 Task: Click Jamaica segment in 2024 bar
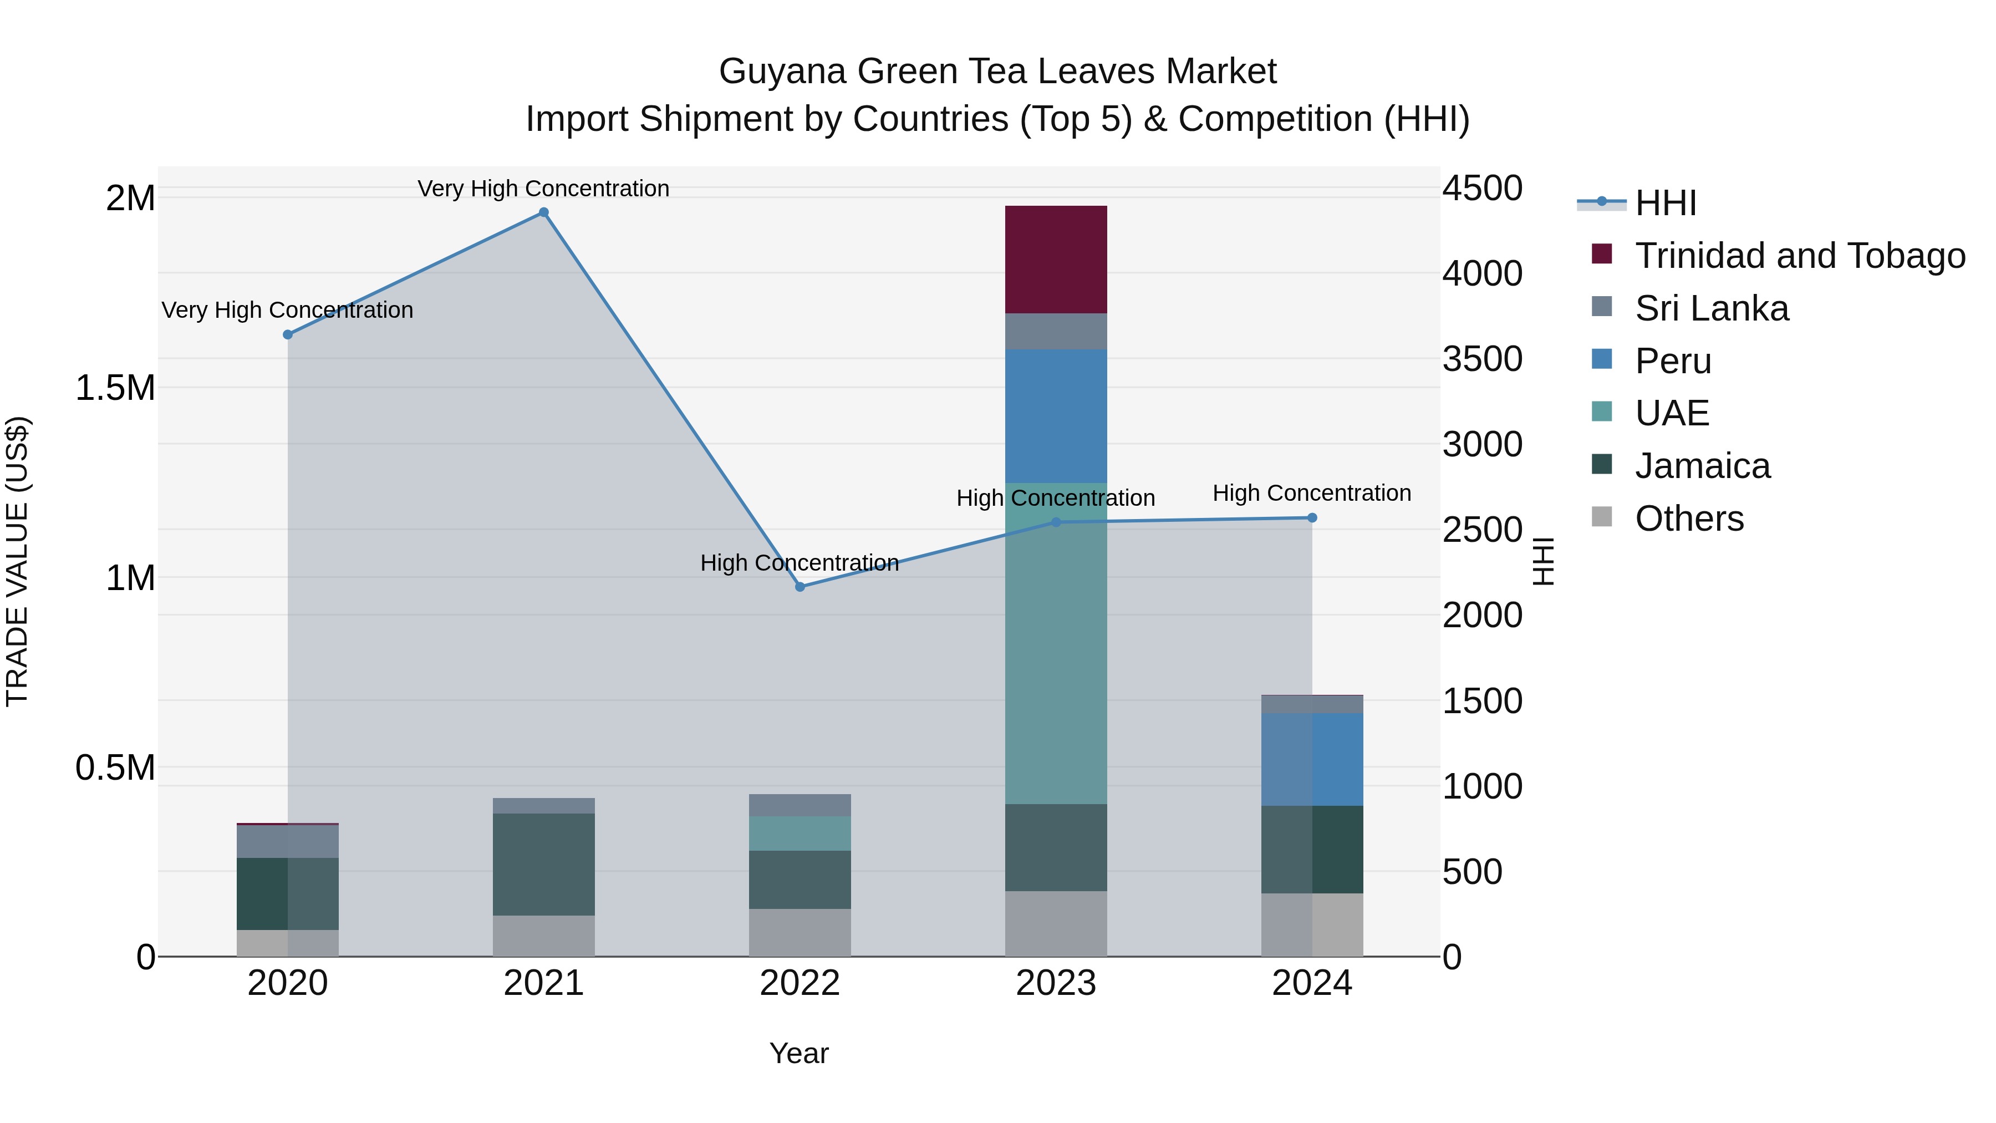pyautogui.click(x=1312, y=850)
